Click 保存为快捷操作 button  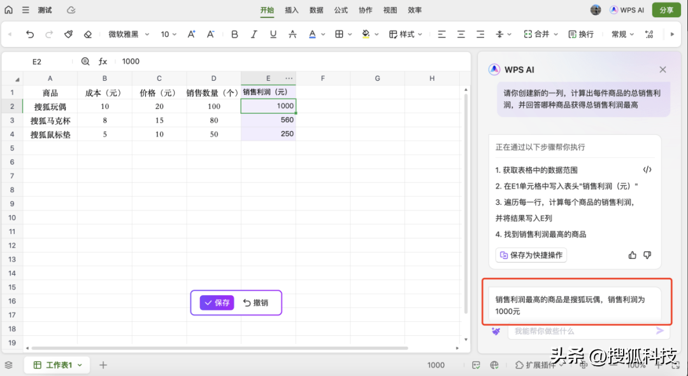[x=531, y=255]
